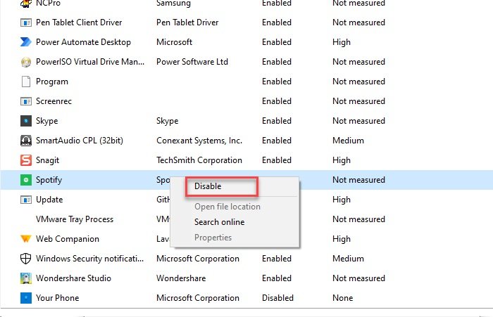This screenshot has width=493, height=317.
Task: Click the PowerISO Virtual Drive Manager icon
Action: tap(26, 62)
